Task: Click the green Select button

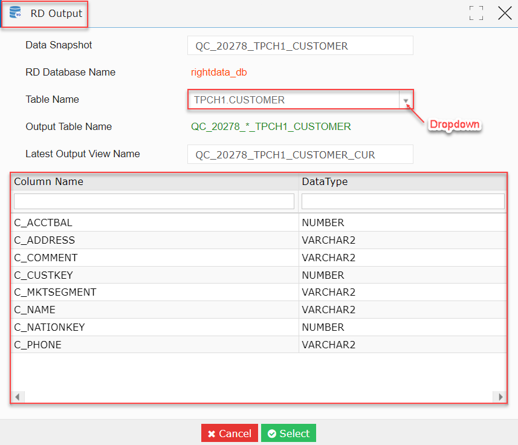Action: 288,433
